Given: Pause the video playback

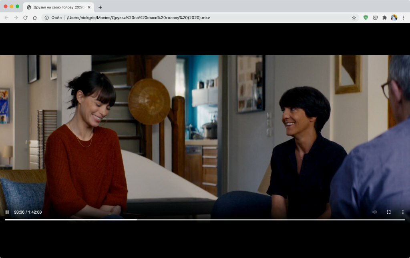Looking at the screenshot, I should point(7,212).
